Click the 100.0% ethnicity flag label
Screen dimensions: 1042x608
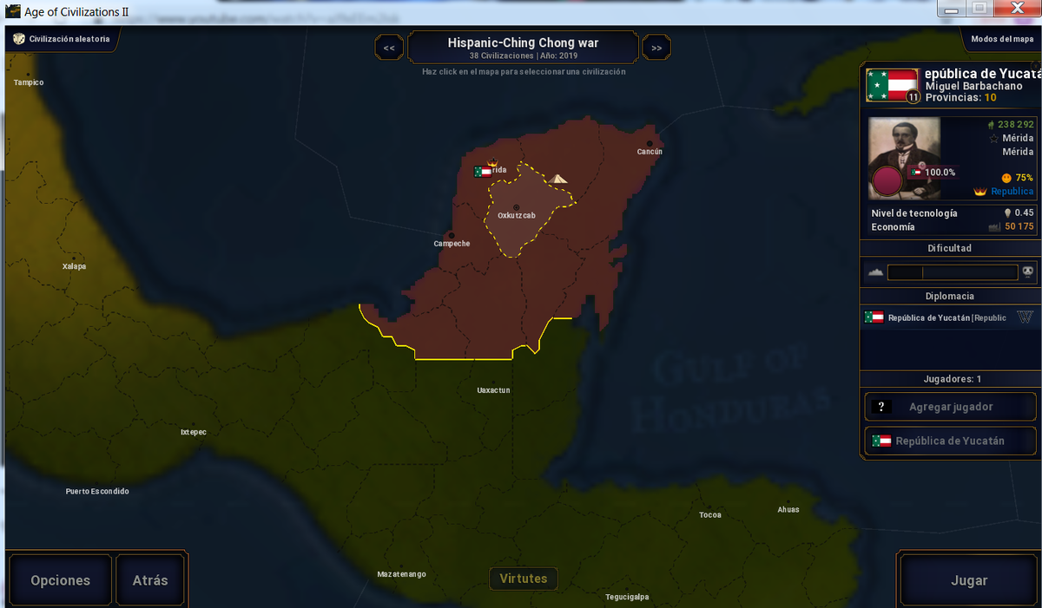pos(933,173)
